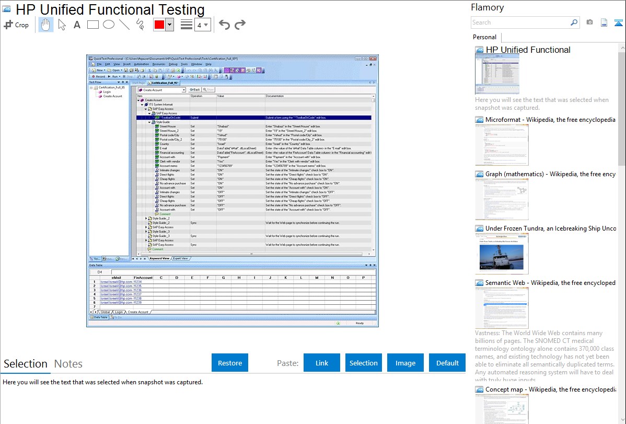Viewport: 626px width, 424px height.
Task: Switch to the Personal tab
Action: 485,37
